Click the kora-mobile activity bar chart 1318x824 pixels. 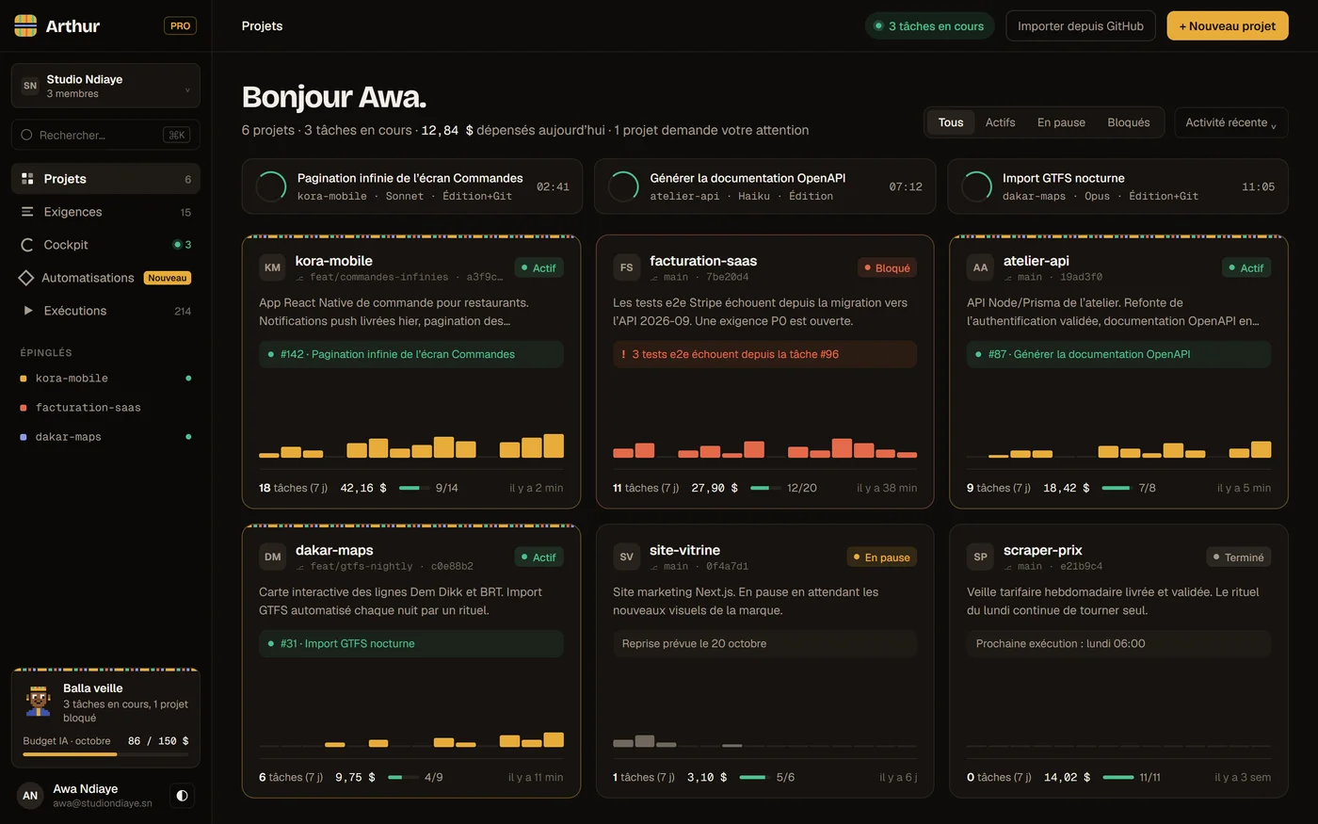coord(411,445)
